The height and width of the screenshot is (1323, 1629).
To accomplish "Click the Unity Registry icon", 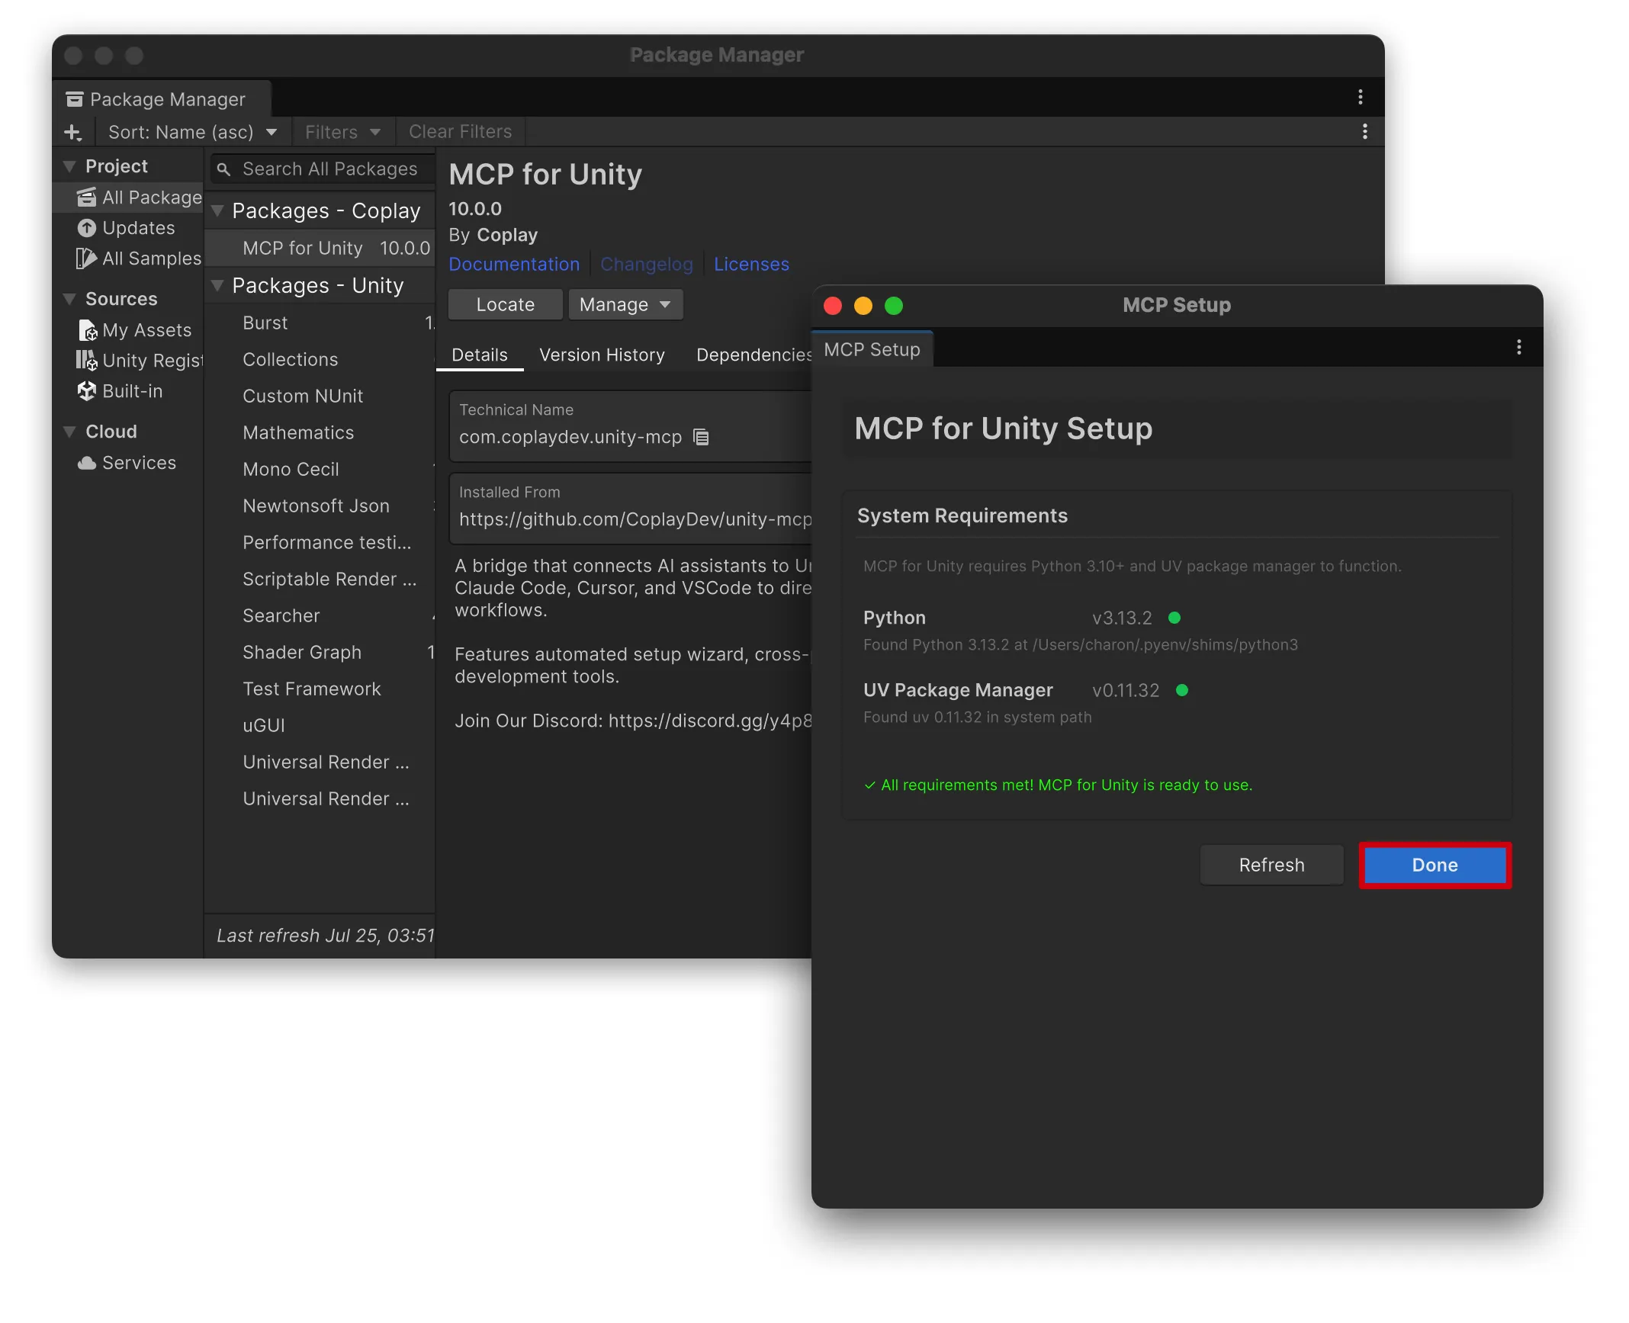I will [86, 361].
